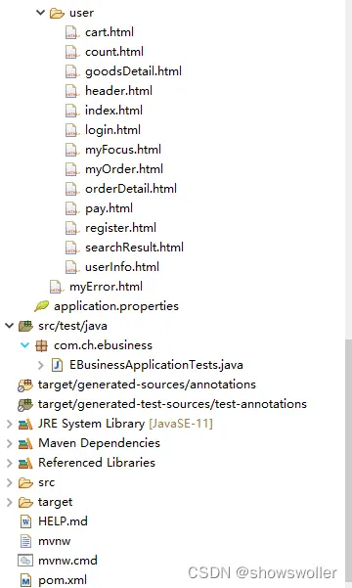Click the mvnw.cmd script icon
352x588 pixels.
click(x=25, y=561)
